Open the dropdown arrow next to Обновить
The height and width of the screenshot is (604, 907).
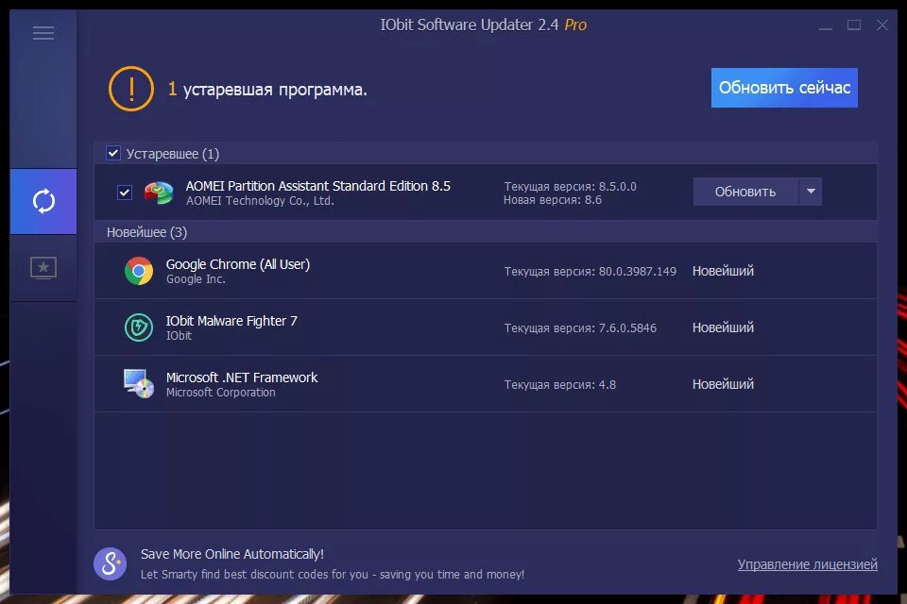(811, 192)
